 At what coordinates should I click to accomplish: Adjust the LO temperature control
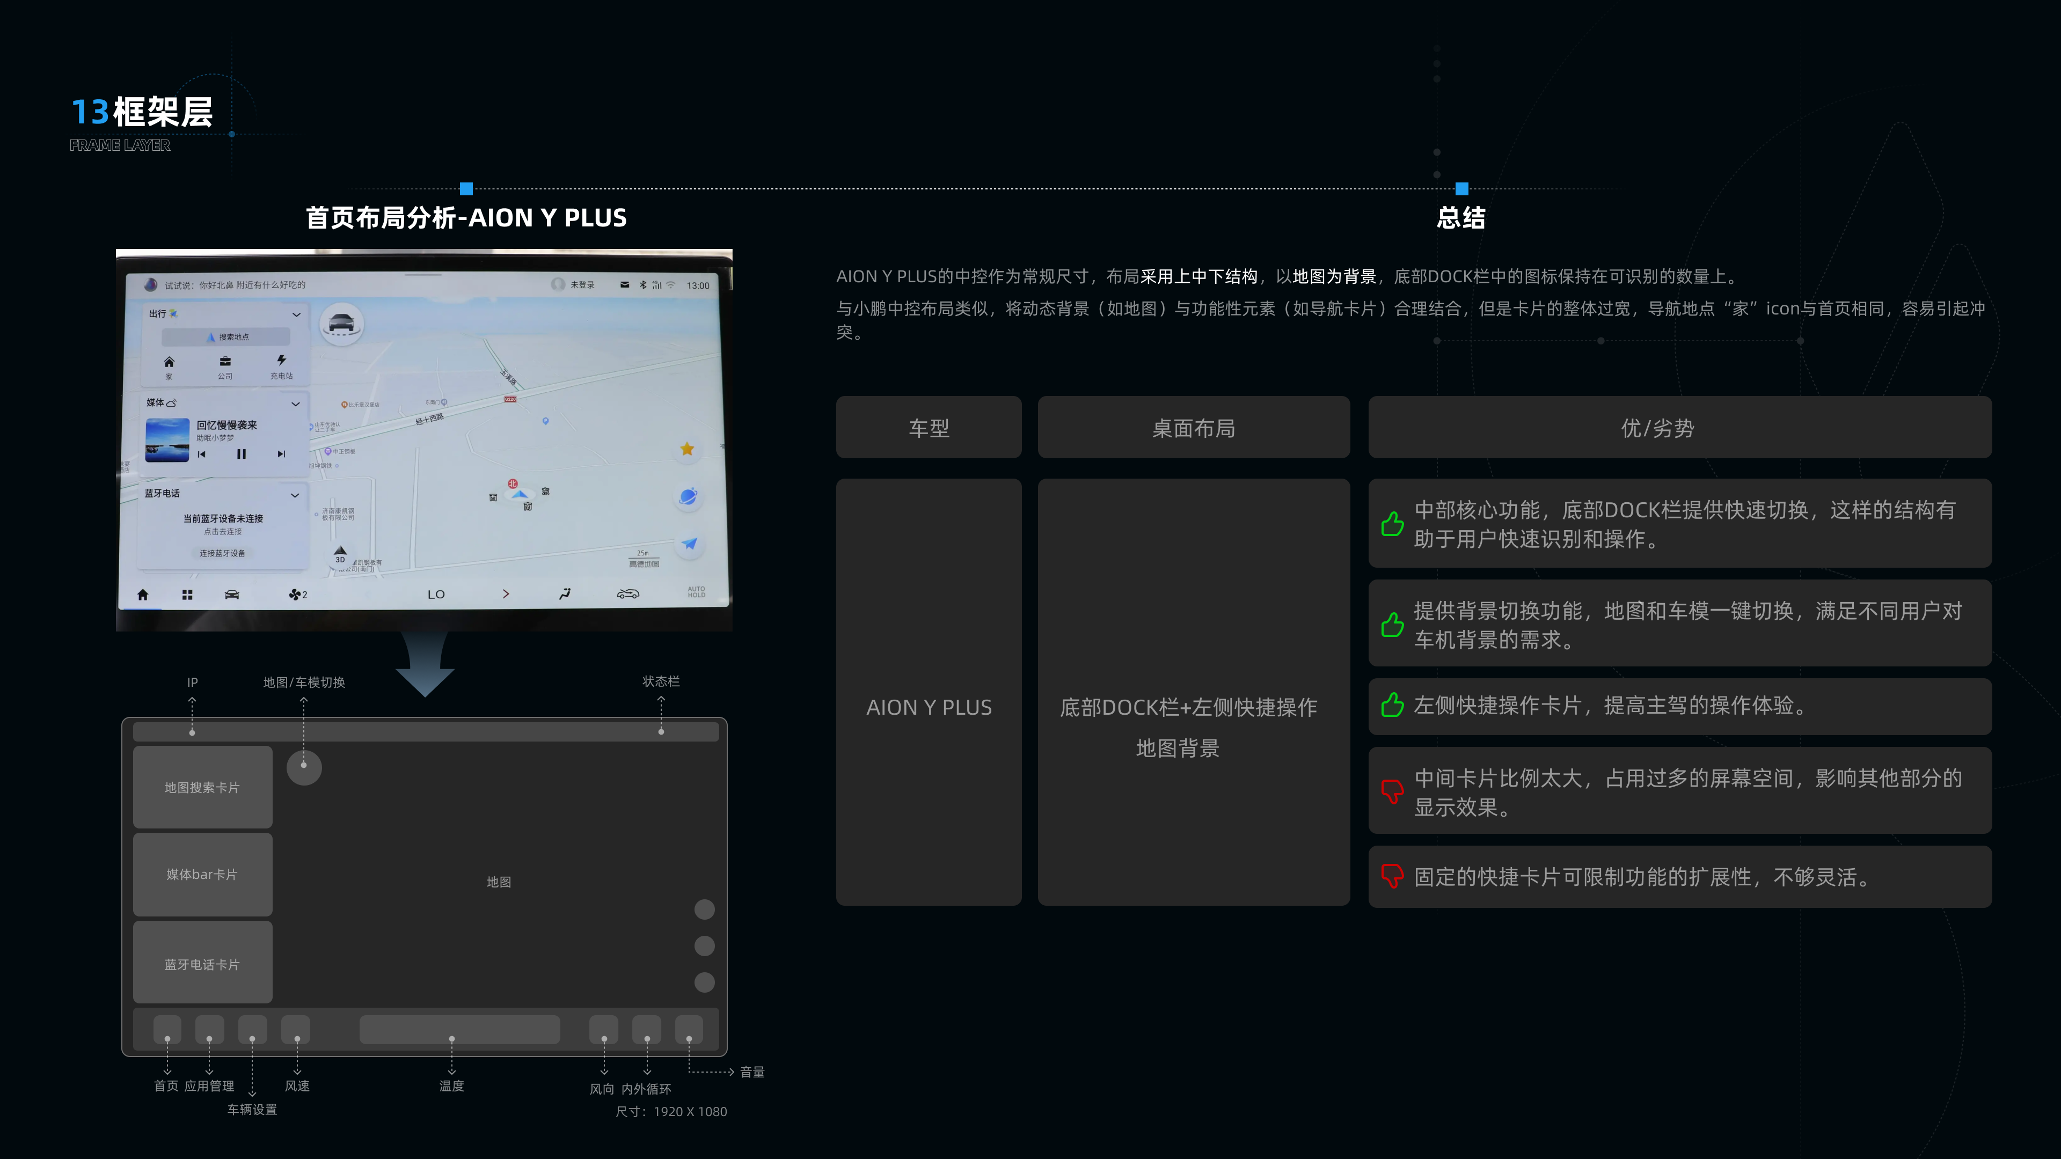point(437,595)
